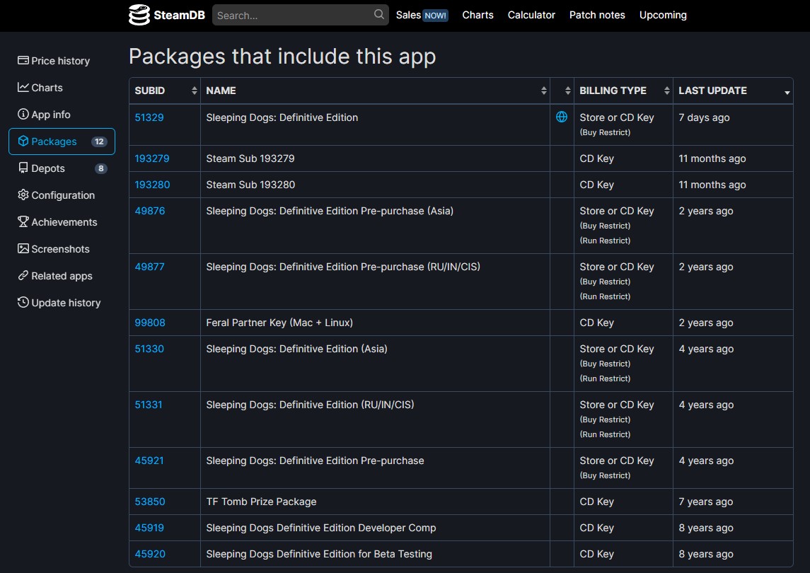Open package link 45920
Screen dimensions: 810x573
[150, 554]
